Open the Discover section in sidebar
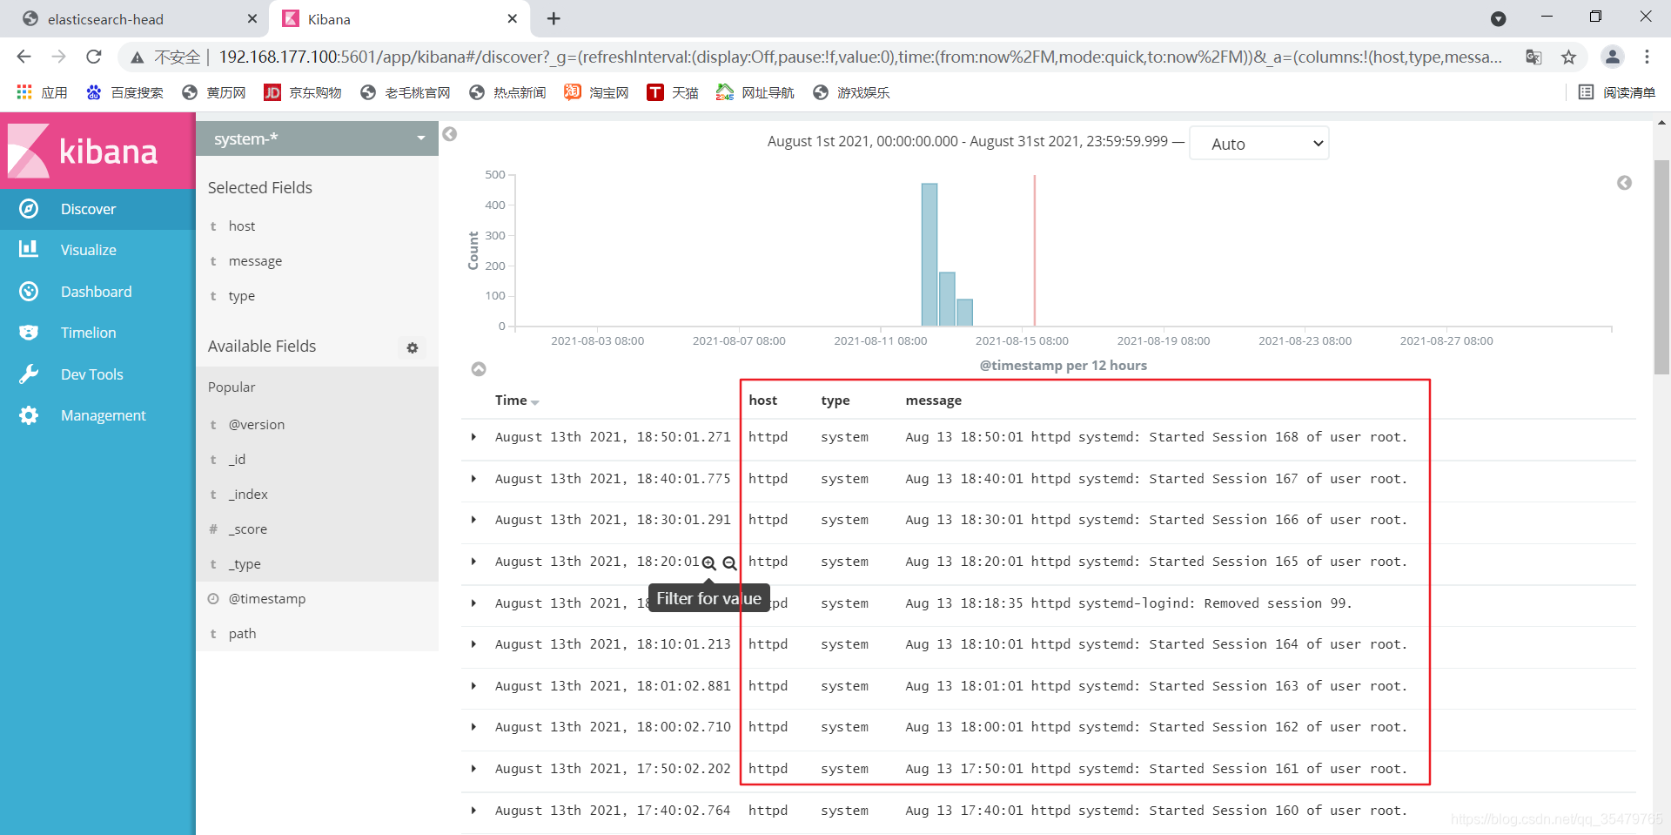Viewport: 1671px width, 835px height. pyautogui.click(x=88, y=209)
